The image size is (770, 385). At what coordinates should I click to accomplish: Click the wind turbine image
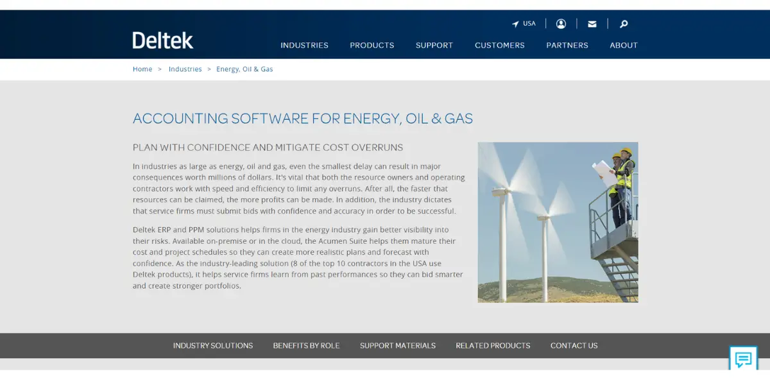click(558, 222)
